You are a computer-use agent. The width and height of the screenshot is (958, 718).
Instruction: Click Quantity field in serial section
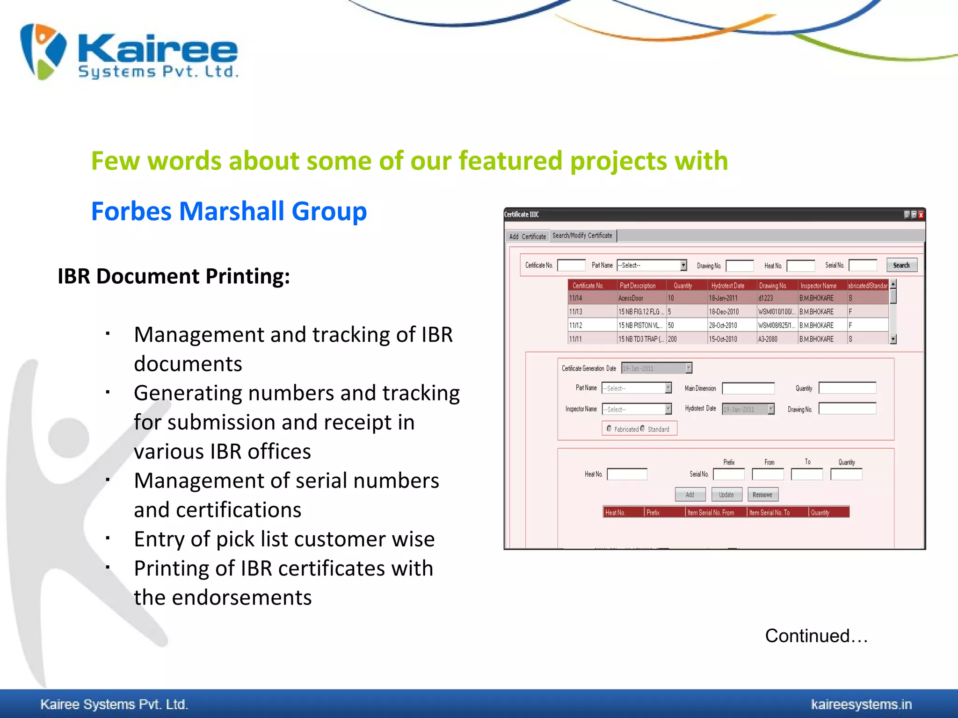tap(846, 474)
